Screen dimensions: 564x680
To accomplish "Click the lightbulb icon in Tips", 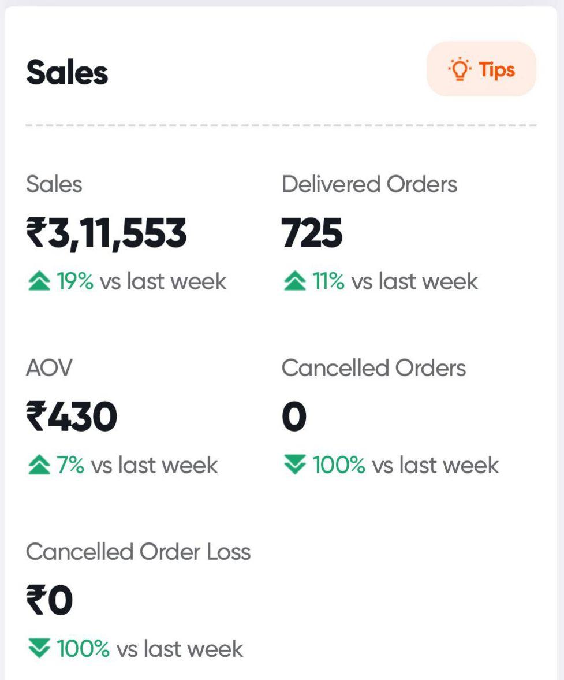I will (x=460, y=70).
